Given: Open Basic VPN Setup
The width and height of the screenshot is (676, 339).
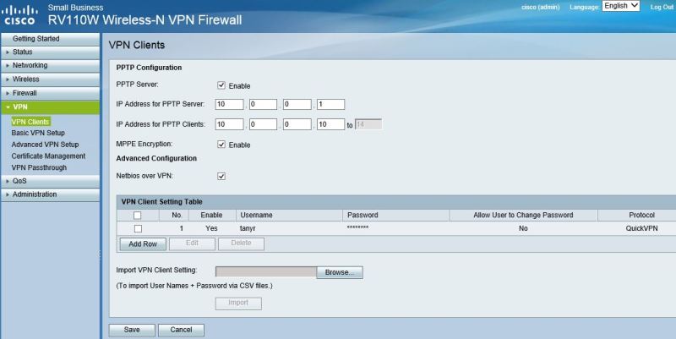Looking at the screenshot, I should (38, 133).
